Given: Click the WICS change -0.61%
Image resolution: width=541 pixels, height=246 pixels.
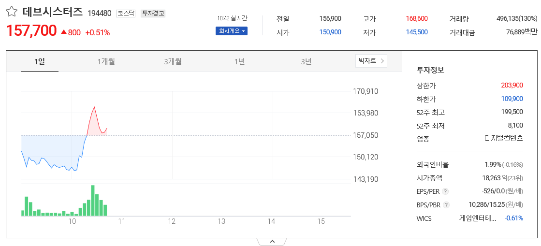Looking at the screenshot, I should [514, 218].
